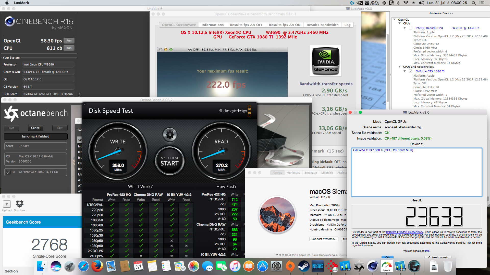Collapse the CPUs tree node
Viewport: 490px width, 275px height.
pos(400,23)
